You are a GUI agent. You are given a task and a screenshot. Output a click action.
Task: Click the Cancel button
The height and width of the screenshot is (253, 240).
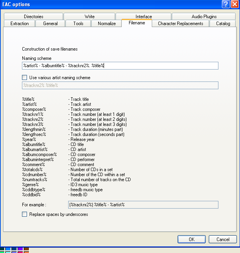[223, 239]
